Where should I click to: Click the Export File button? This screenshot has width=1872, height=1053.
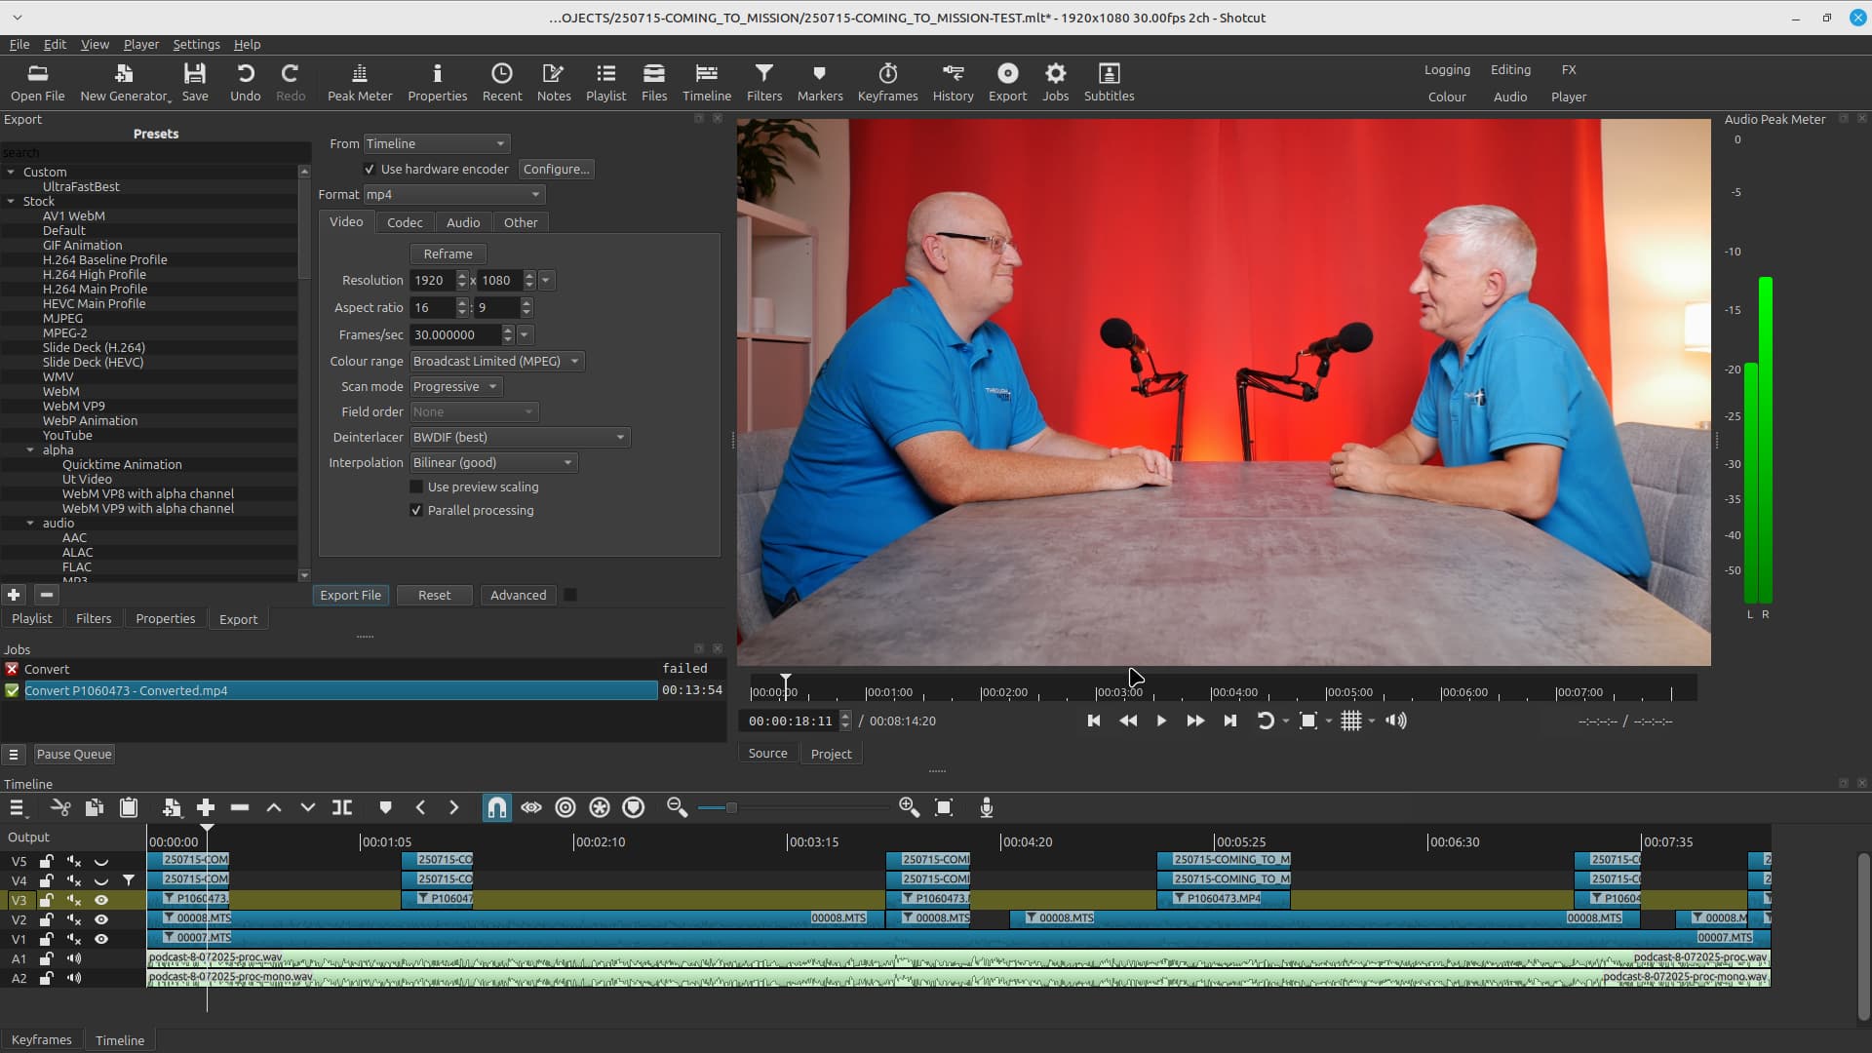tap(350, 595)
